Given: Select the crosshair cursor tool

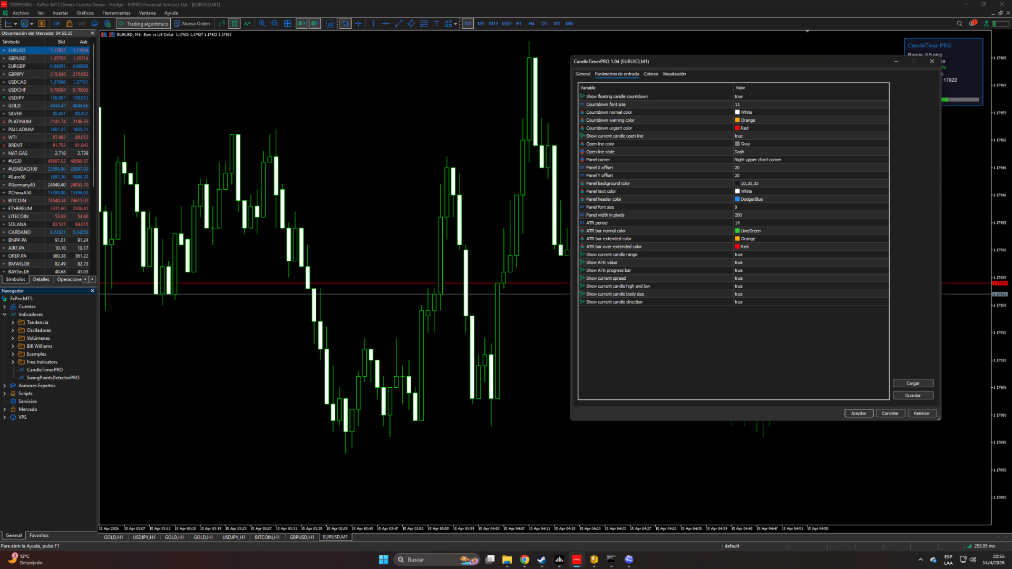Looking at the screenshot, I should (x=358, y=24).
